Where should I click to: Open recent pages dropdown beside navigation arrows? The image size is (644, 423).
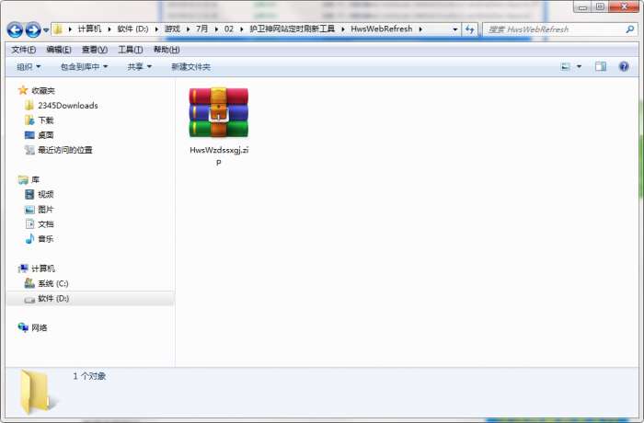pos(46,30)
